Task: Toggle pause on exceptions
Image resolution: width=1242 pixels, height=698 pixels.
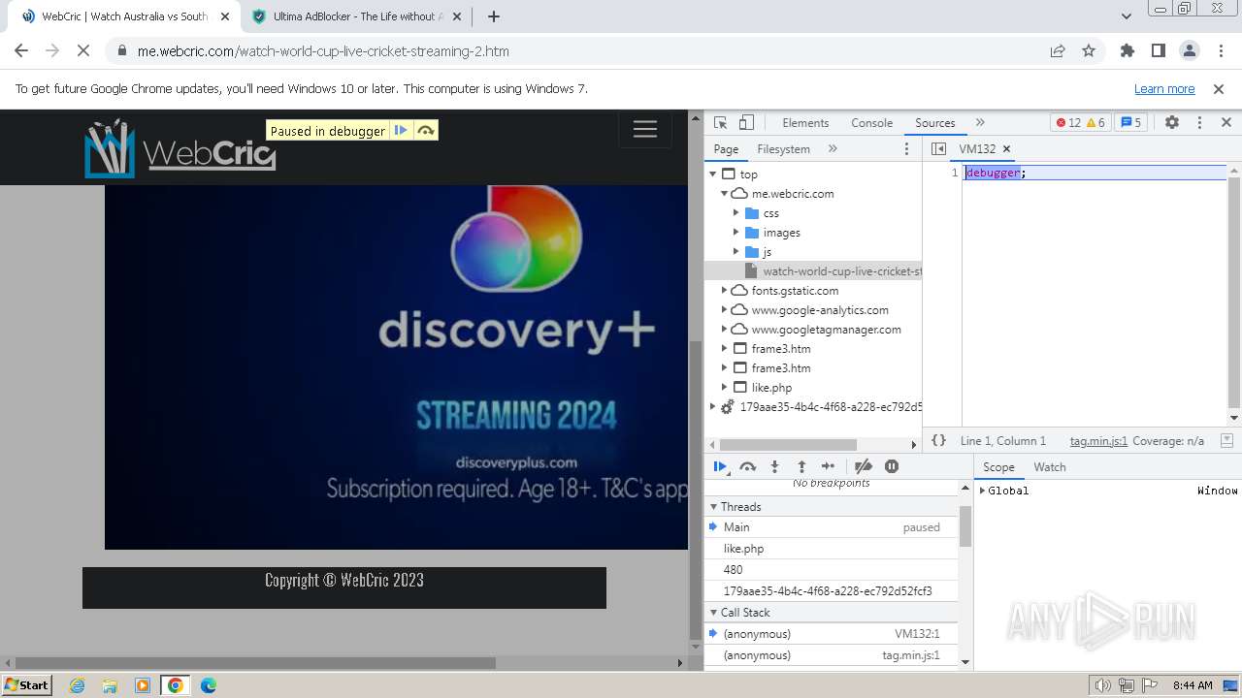Action: [x=892, y=466]
